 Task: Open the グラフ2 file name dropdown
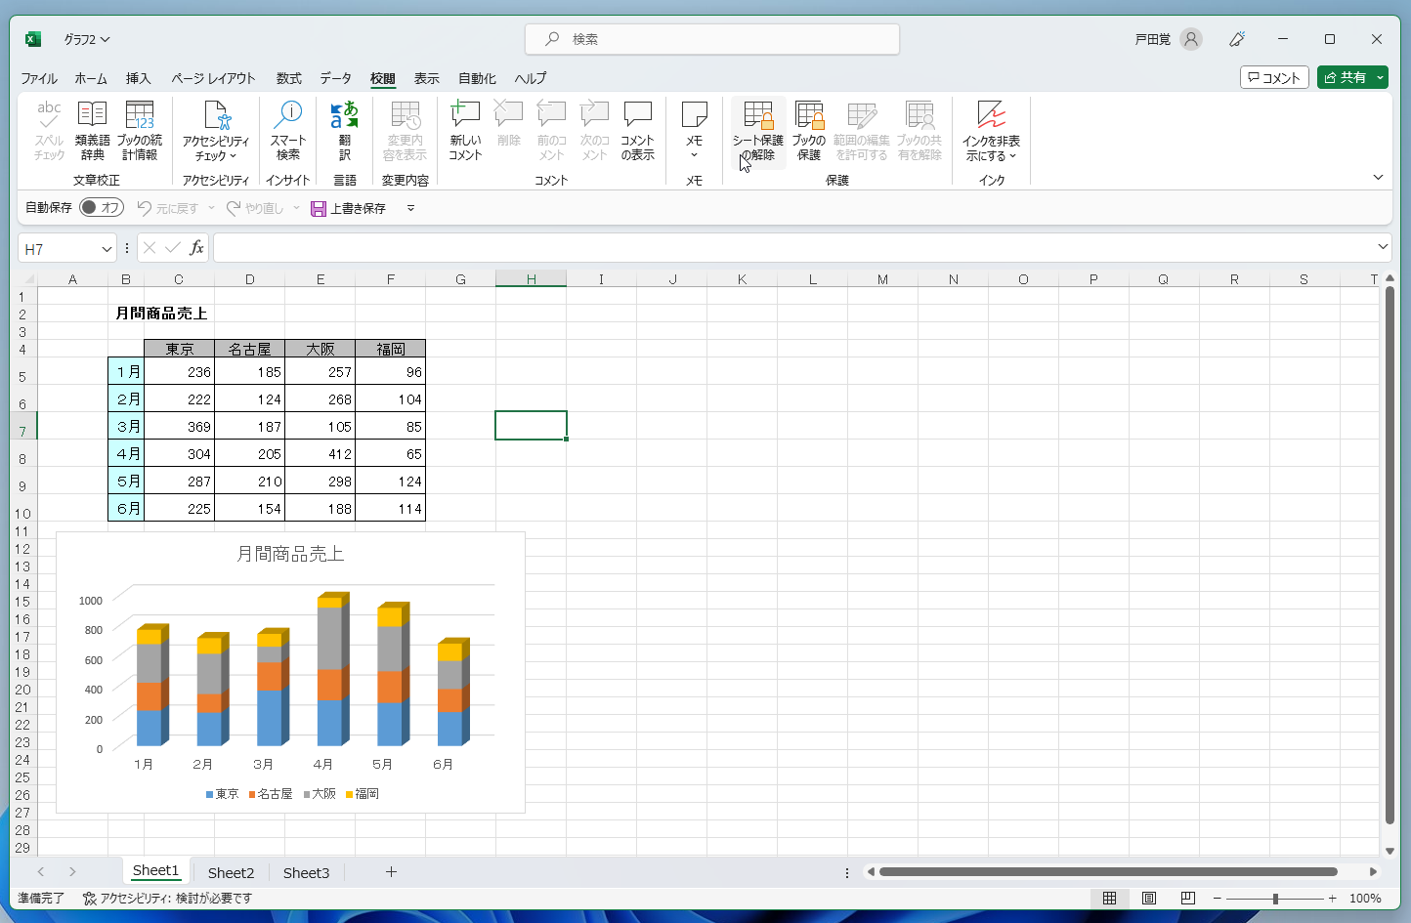(87, 39)
